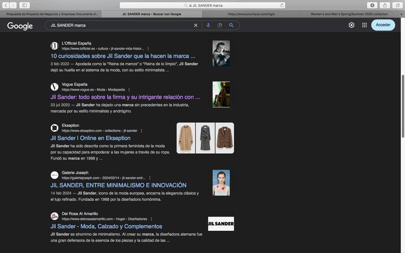Open Vogue España result thumbnail
The height and width of the screenshot is (253, 405).
[x=221, y=95]
